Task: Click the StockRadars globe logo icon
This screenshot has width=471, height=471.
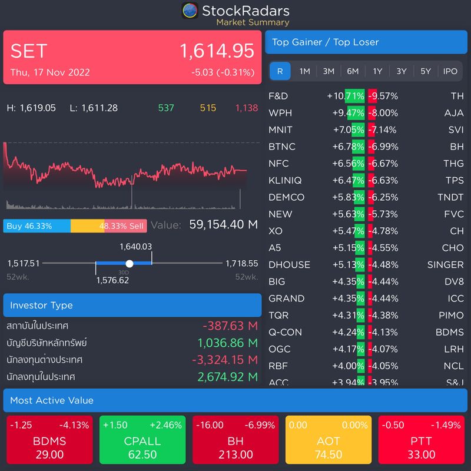Action: [190, 11]
